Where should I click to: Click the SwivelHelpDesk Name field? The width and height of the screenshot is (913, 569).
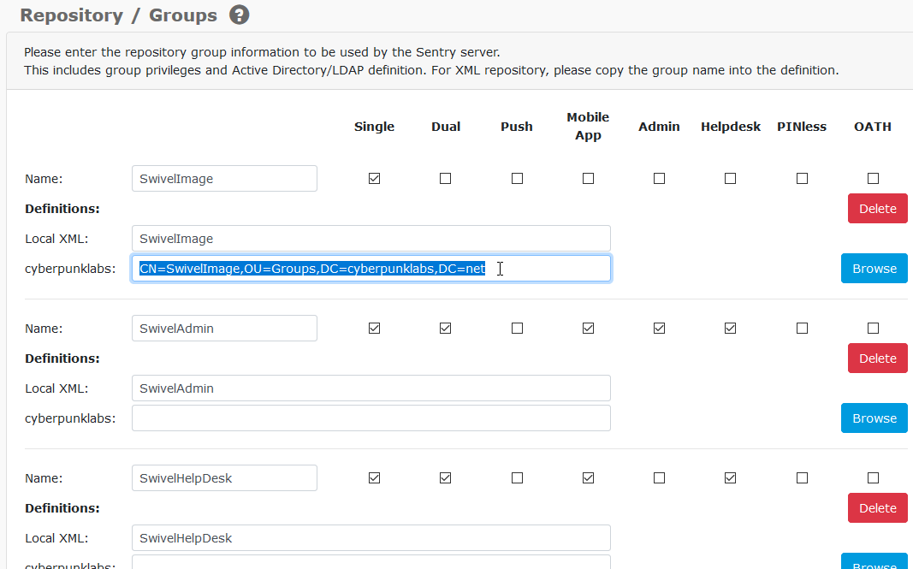pos(224,478)
